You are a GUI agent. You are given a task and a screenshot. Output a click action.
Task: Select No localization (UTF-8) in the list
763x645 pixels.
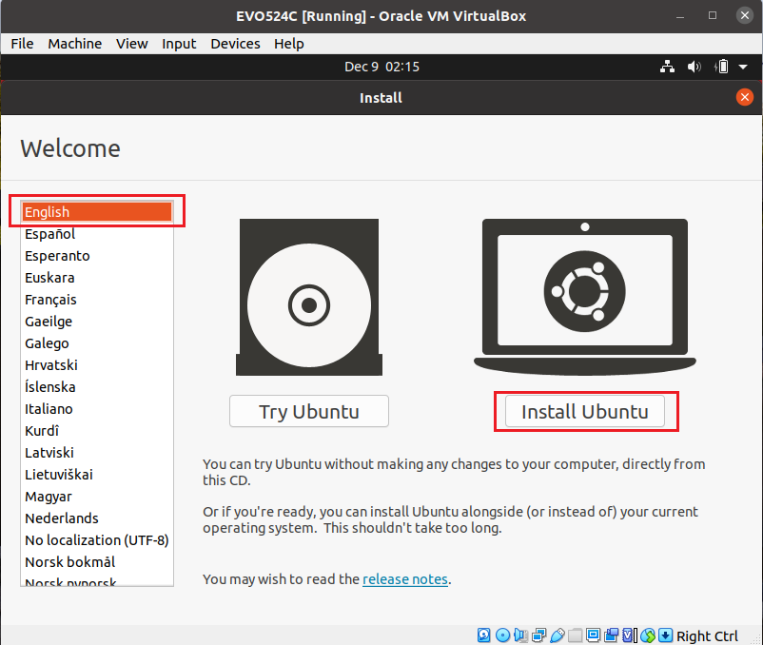tap(97, 540)
